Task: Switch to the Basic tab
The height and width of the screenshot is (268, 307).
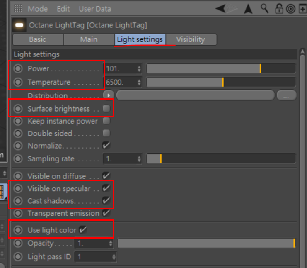Action: (x=38, y=39)
